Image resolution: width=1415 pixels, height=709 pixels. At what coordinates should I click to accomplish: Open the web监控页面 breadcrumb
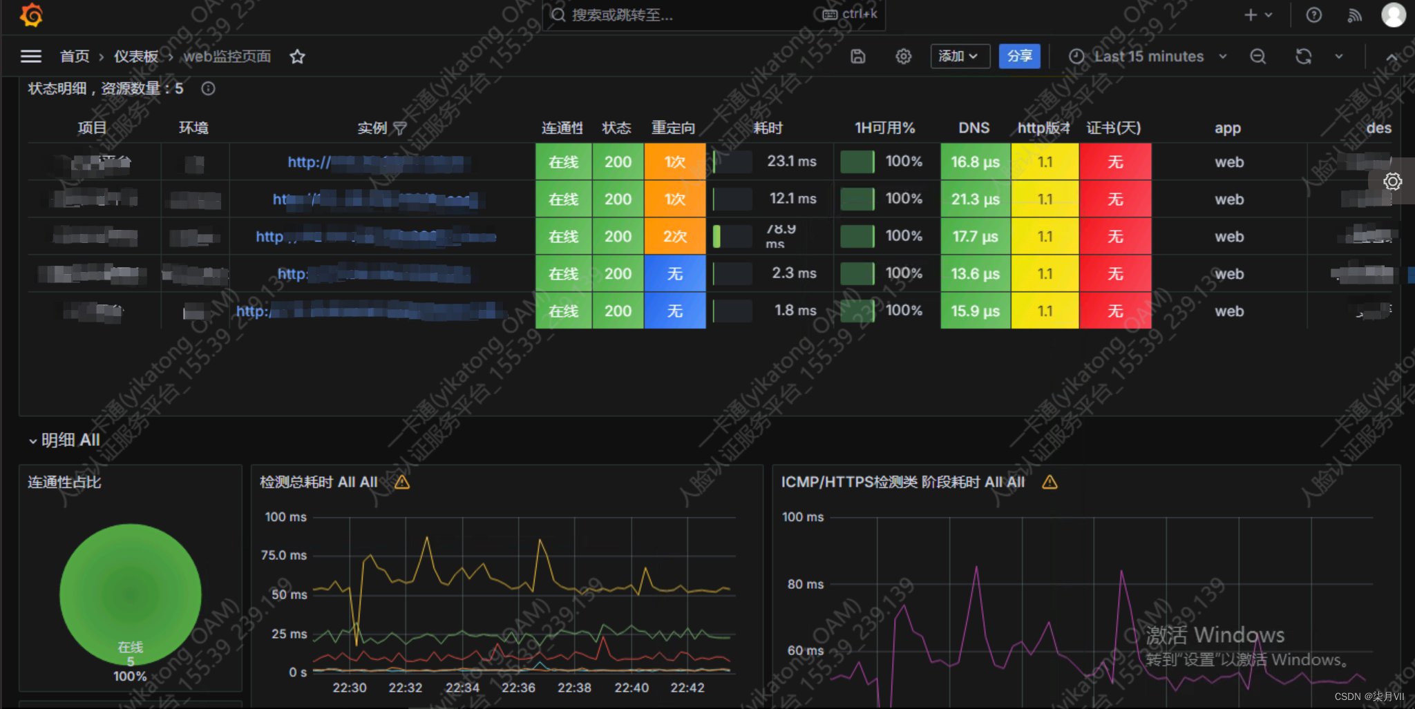click(x=227, y=57)
